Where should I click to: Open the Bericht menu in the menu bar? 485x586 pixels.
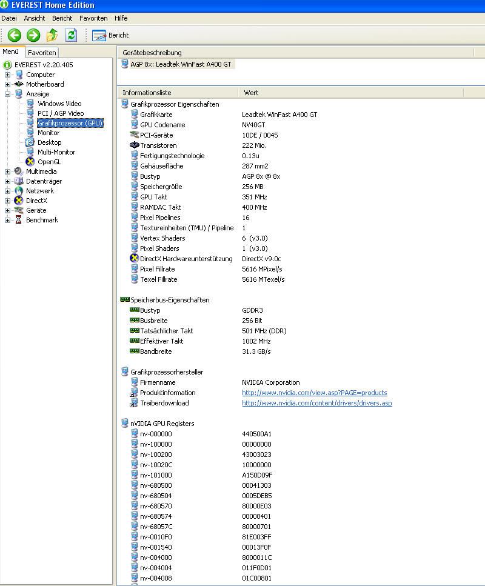62,18
